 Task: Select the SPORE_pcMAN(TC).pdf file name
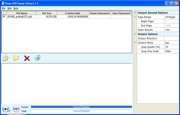pyautogui.click(x=19, y=17)
